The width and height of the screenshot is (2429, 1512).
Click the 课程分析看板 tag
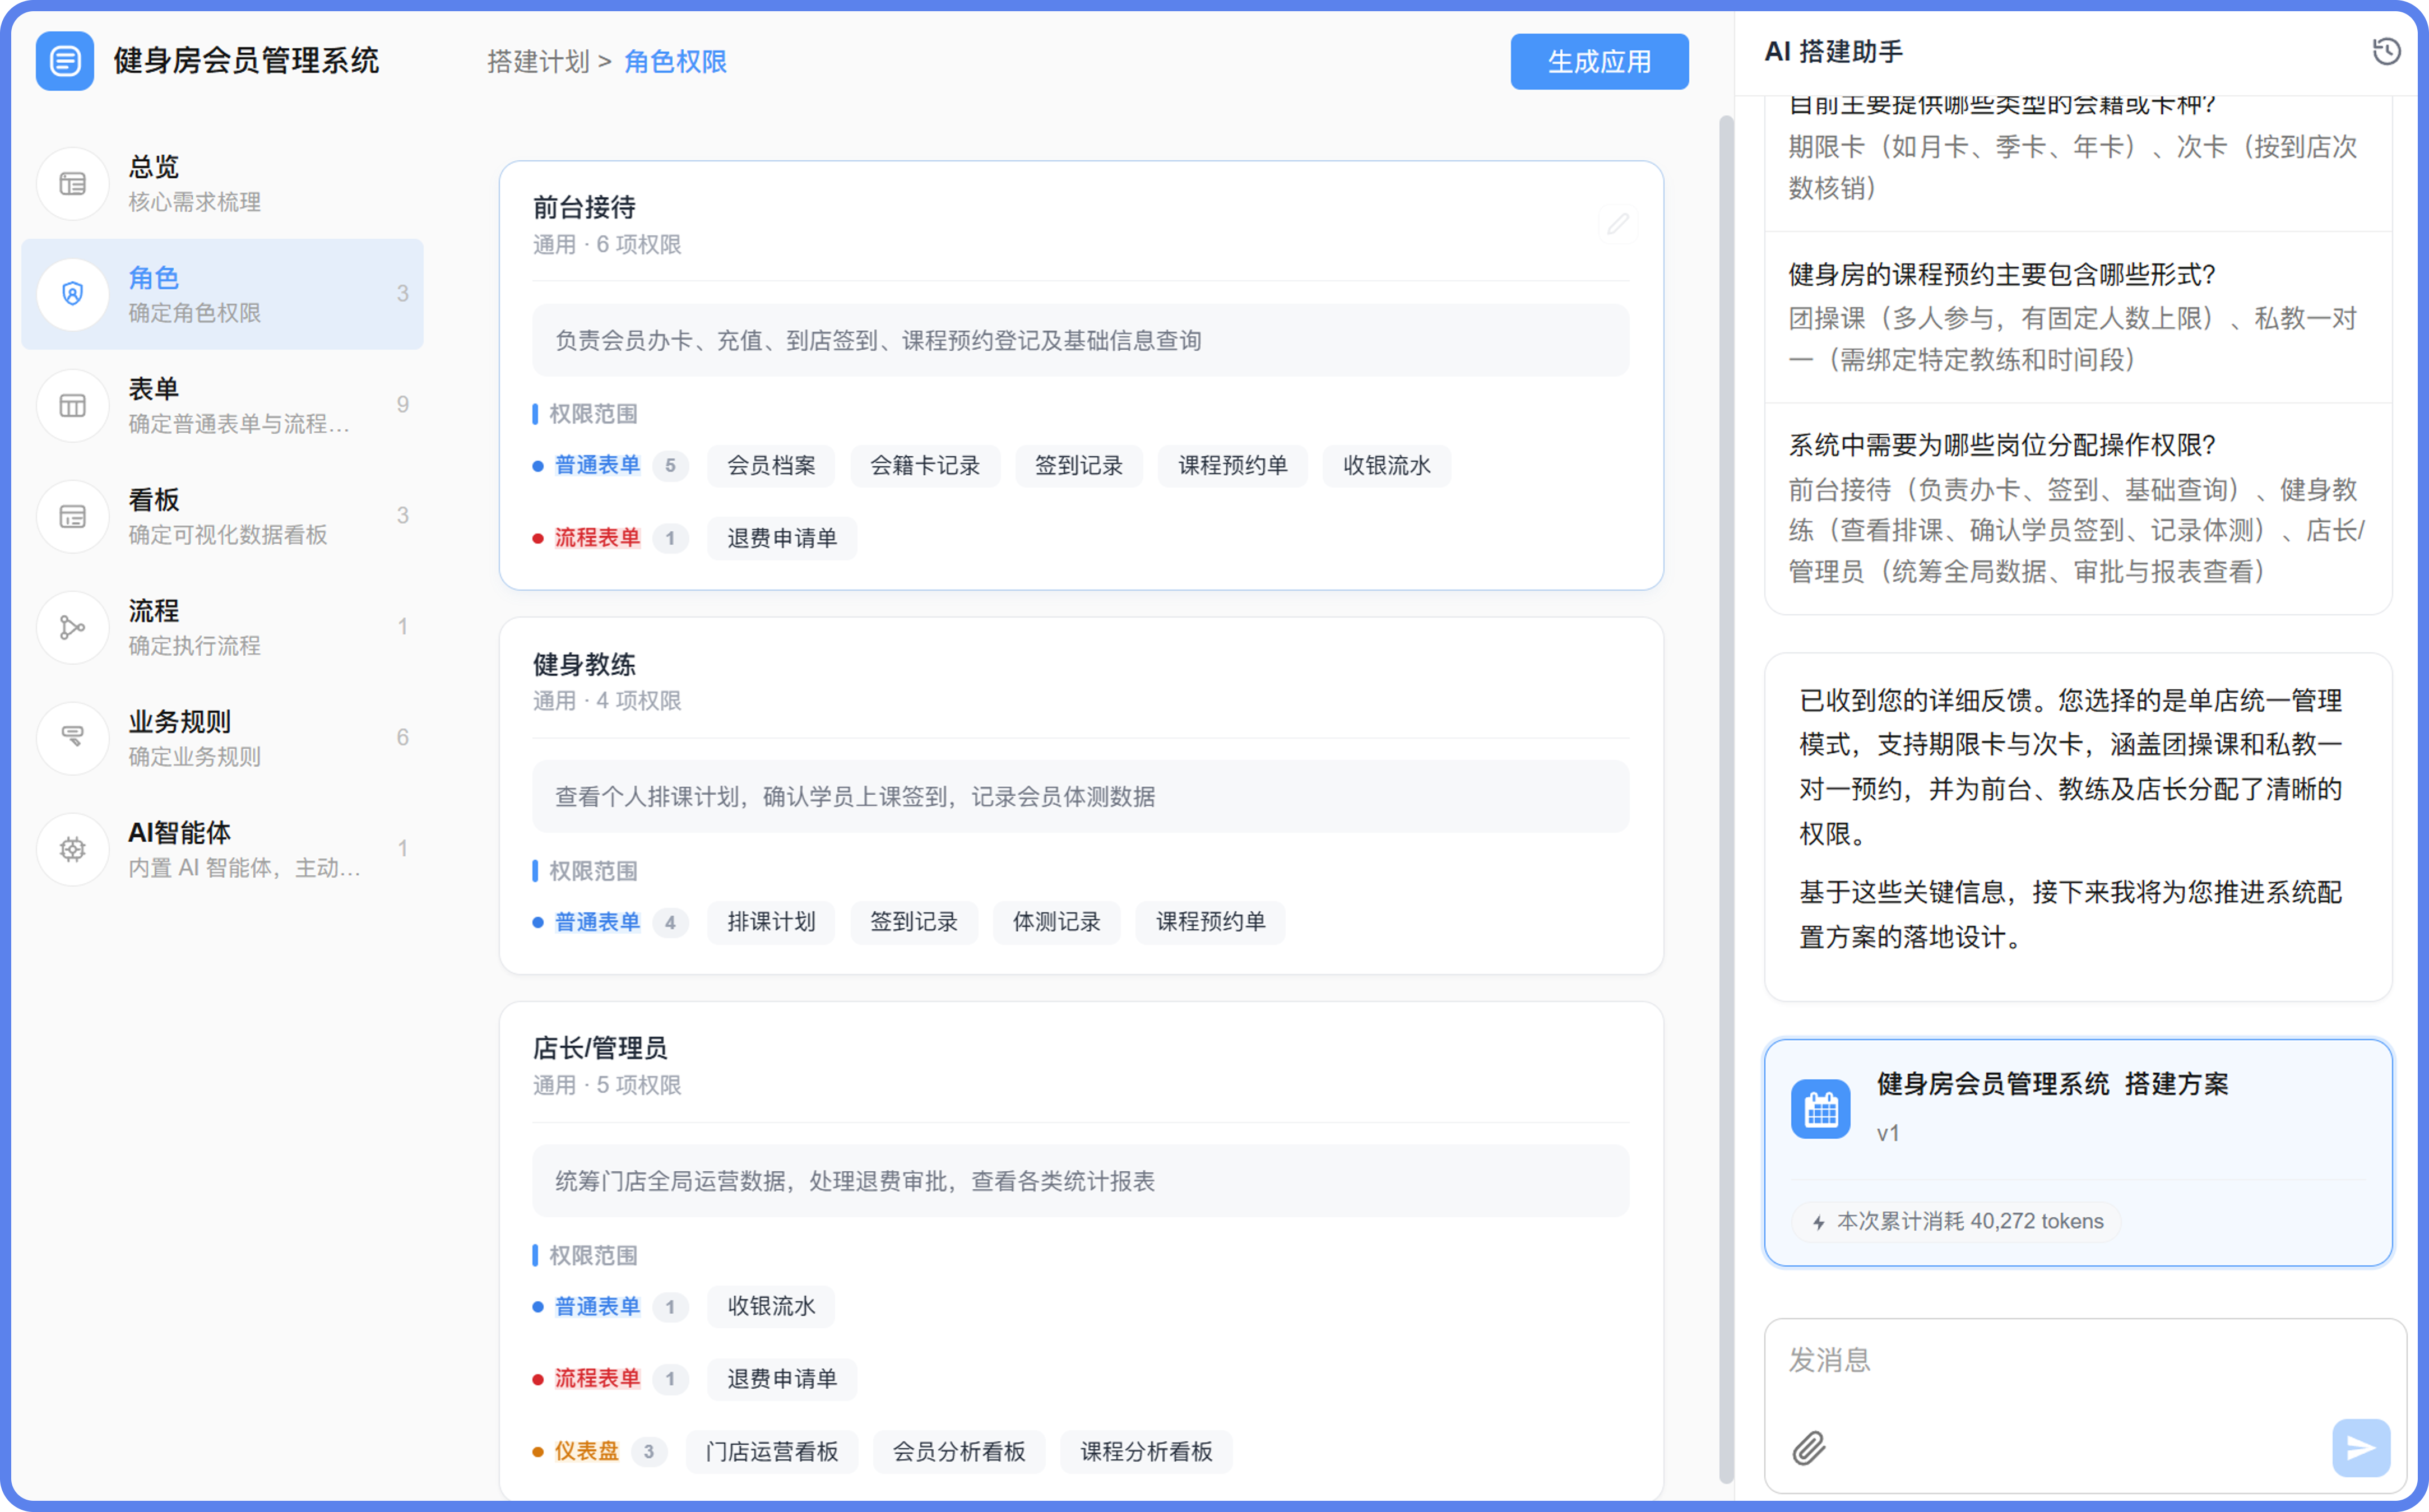pos(1146,1452)
